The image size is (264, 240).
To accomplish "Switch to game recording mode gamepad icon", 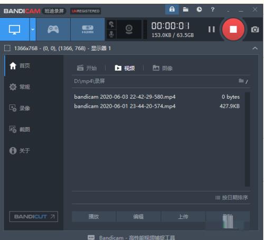I will (x=53, y=30).
